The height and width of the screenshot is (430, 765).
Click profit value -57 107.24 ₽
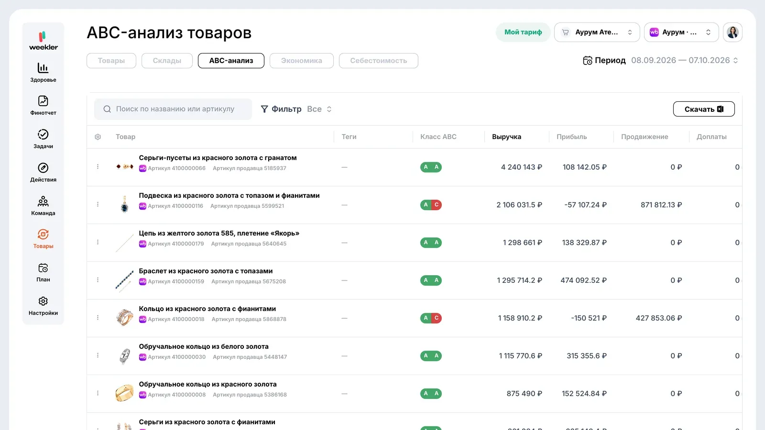585,205
